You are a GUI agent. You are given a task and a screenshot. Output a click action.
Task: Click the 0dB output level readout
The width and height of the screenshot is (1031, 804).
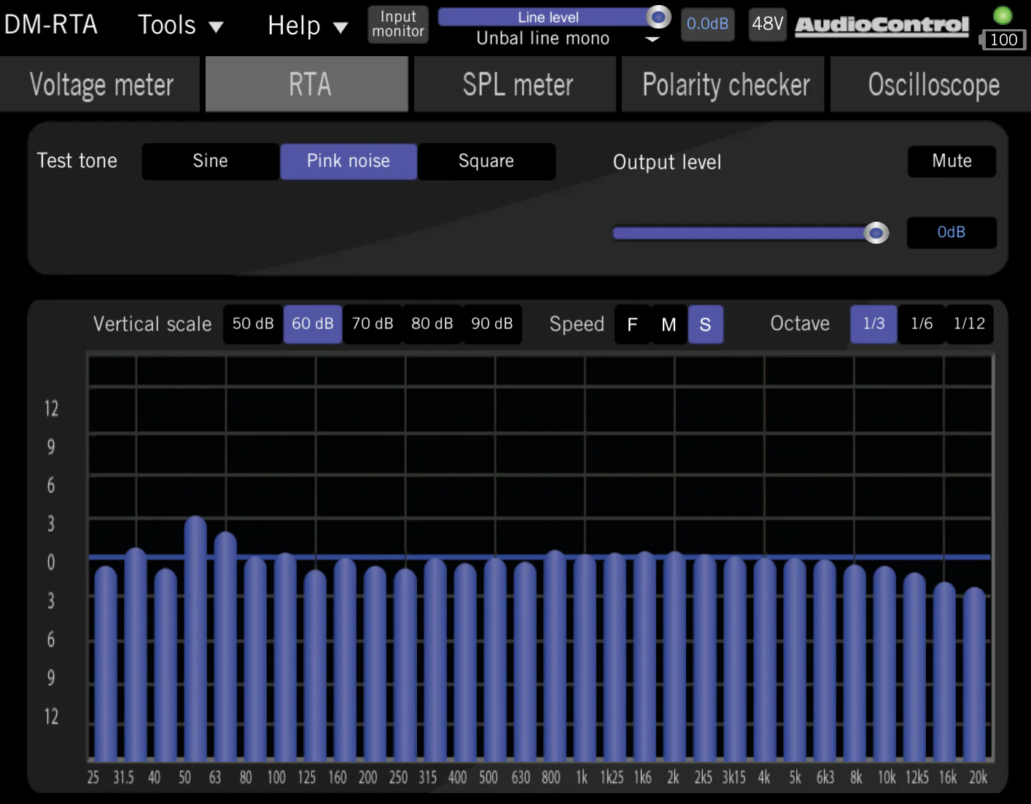[951, 233]
